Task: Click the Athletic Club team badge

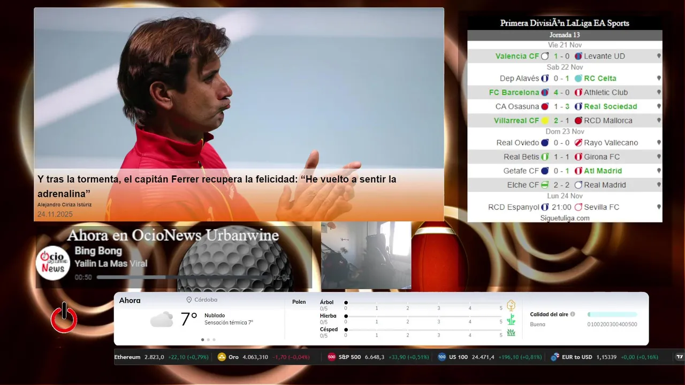Action: tap(579, 93)
